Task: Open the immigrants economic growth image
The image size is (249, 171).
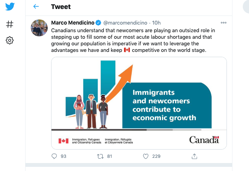Action: (x=139, y=103)
